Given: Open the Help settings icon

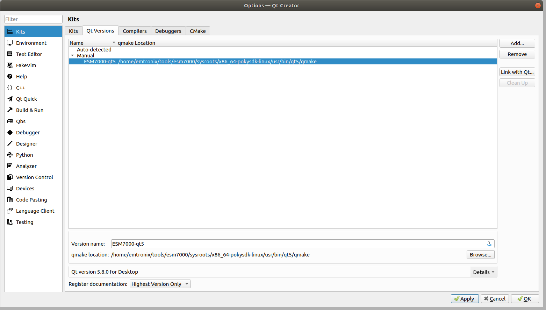Looking at the screenshot, I should point(10,76).
